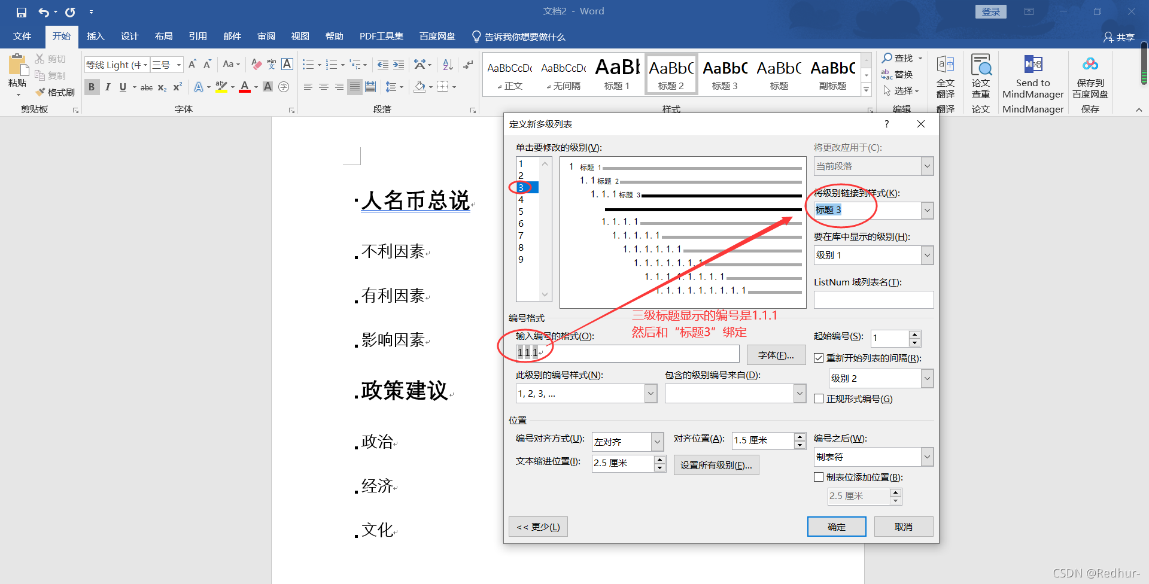Screen dimensions: 1149x584
Task: Show paragraph marks
Action: (468, 64)
